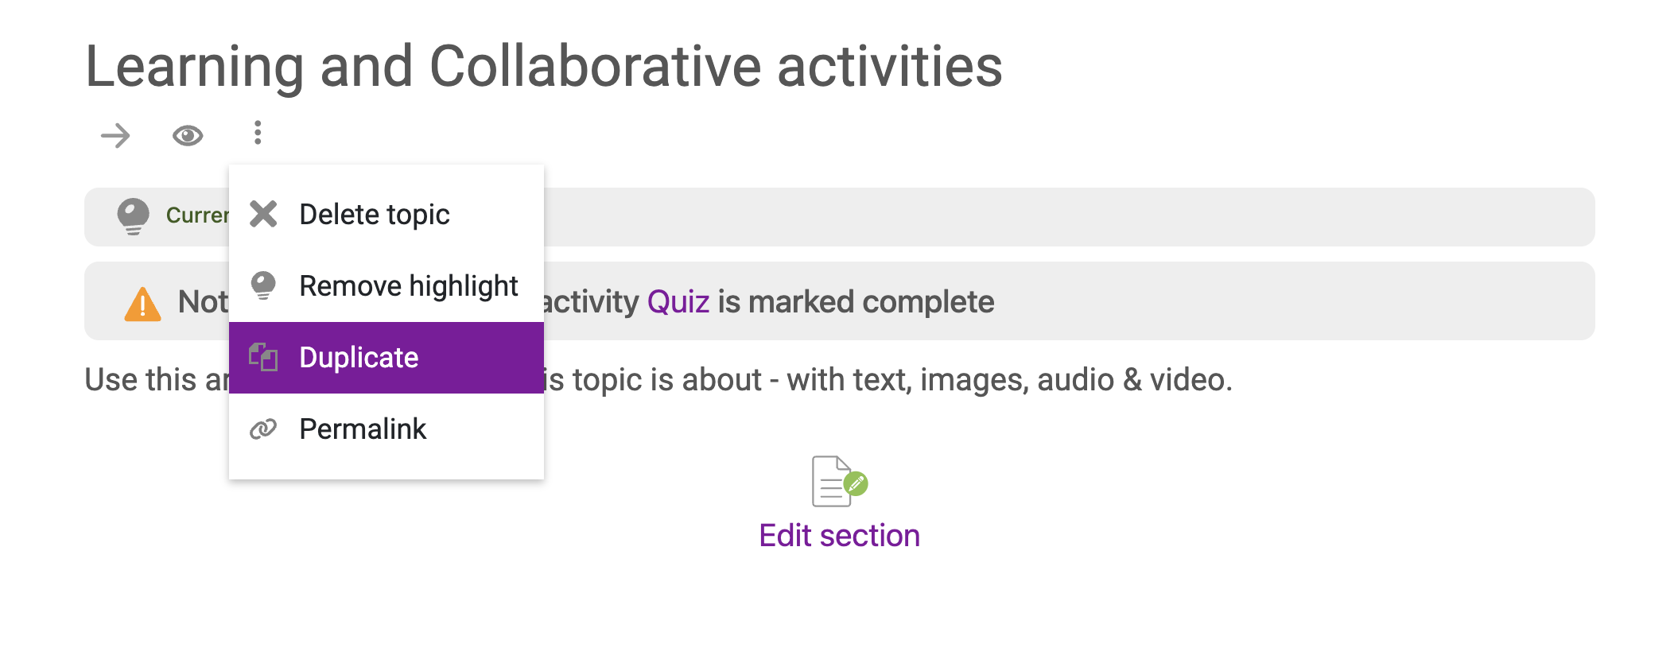The image size is (1678, 671).
Task: Click the orange warning triangle icon
Action: pyautogui.click(x=143, y=304)
